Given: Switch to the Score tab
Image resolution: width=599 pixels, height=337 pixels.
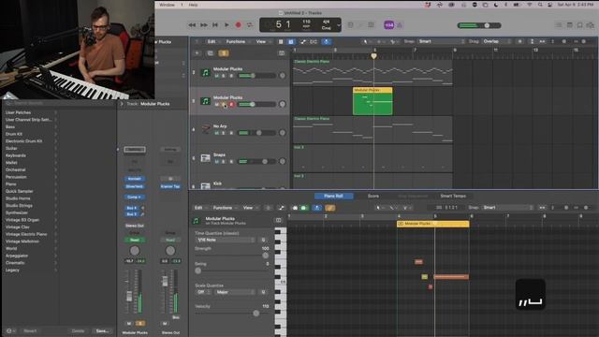Looking at the screenshot, I should coord(373,196).
